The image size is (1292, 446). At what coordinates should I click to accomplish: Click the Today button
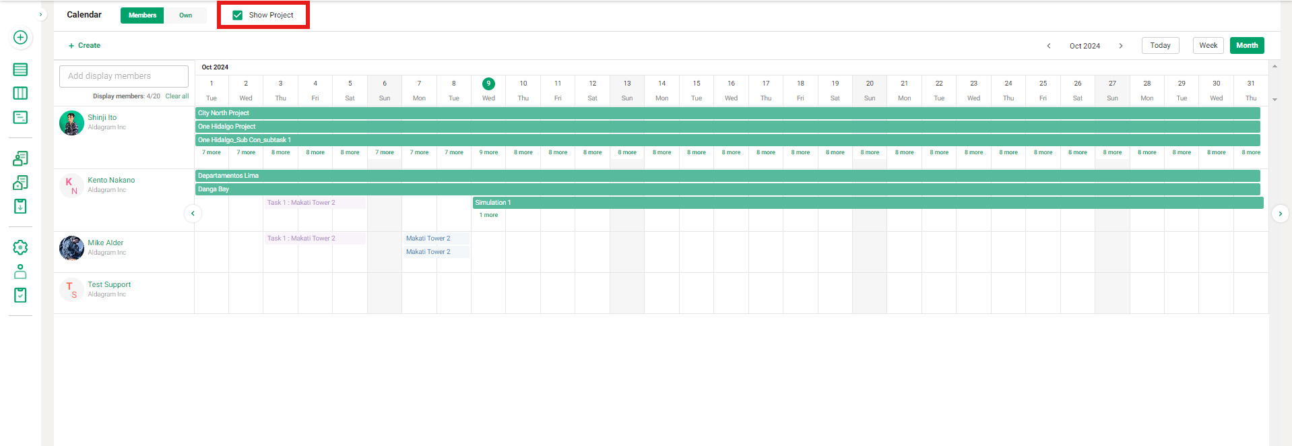point(1160,45)
